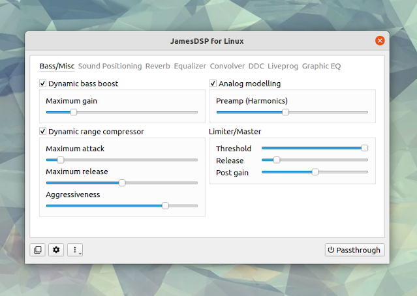Switch to the Sound Positioning tab
The width and height of the screenshot is (417, 296).
point(110,66)
